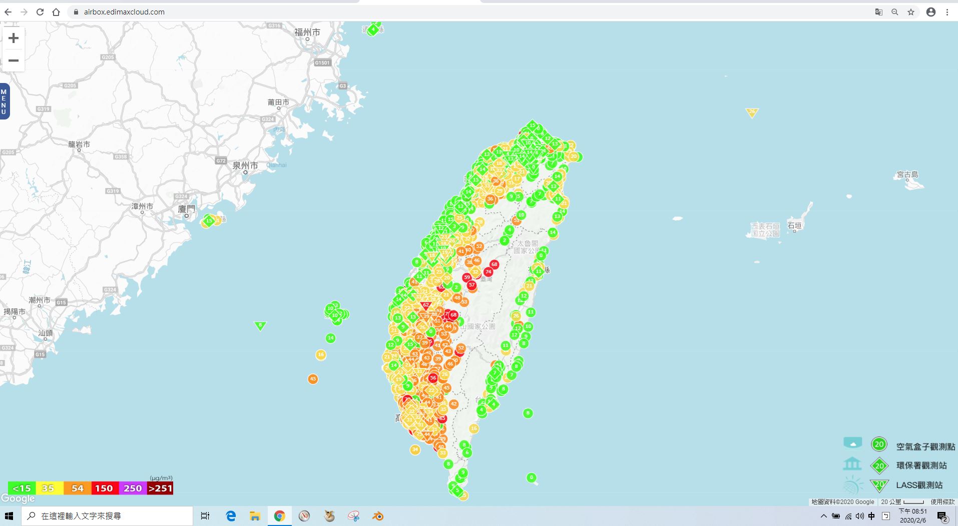Screen dimensions: 958x526
Task: Select the yellow marker 20 at northeast tip
Action: [574, 156]
